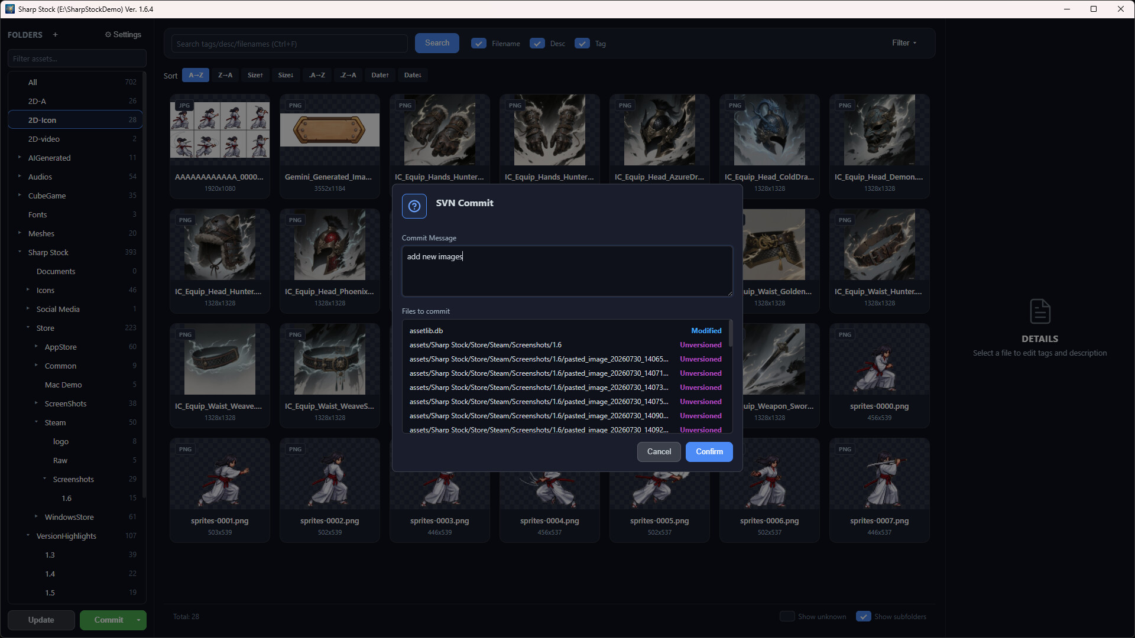
Task: Select the Fonts folder
Action: (x=75, y=214)
